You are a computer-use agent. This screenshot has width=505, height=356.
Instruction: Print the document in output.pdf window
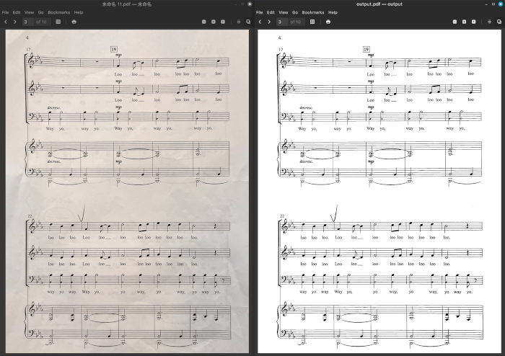[x=328, y=22]
